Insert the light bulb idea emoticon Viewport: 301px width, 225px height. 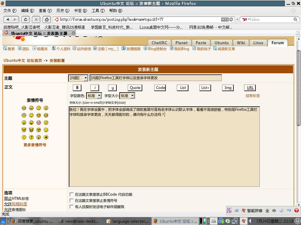click(x=39, y=137)
